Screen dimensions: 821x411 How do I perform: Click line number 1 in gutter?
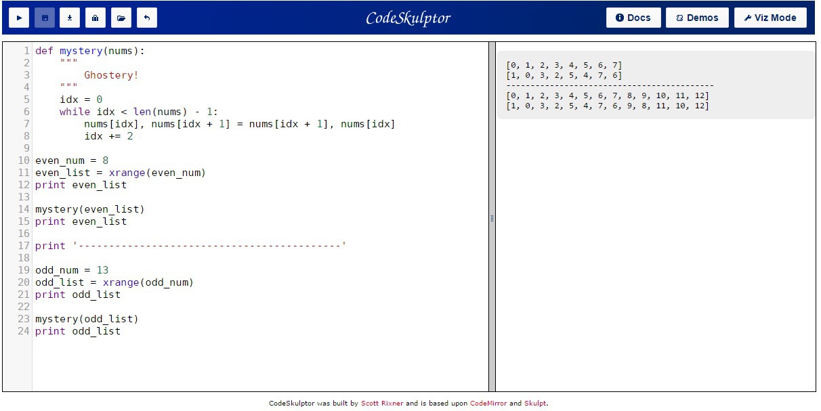click(26, 51)
